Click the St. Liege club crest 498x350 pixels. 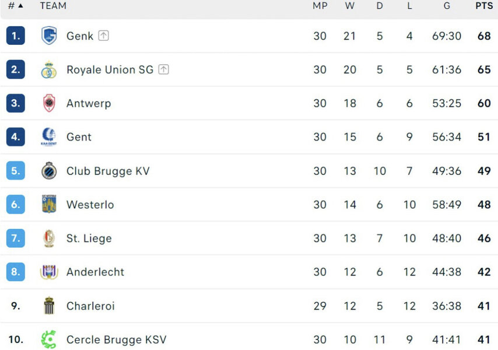pyautogui.click(x=49, y=238)
